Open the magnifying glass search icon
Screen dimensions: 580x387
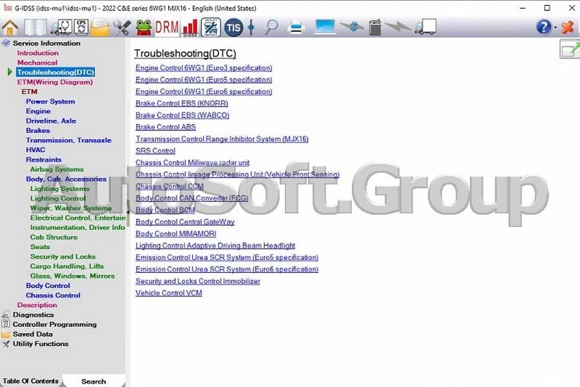271,27
